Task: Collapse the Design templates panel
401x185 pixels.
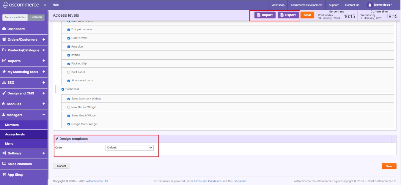Action: pyautogui.click(x=394, y=139)
